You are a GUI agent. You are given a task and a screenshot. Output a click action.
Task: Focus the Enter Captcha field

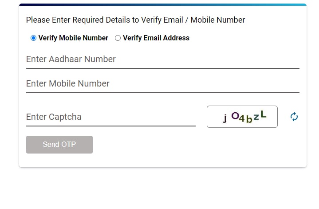[111, 117]
